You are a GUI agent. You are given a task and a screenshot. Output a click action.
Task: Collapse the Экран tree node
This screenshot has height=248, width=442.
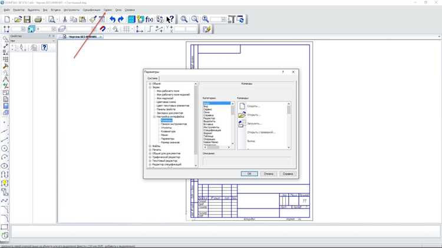click(x=150, y=87)
